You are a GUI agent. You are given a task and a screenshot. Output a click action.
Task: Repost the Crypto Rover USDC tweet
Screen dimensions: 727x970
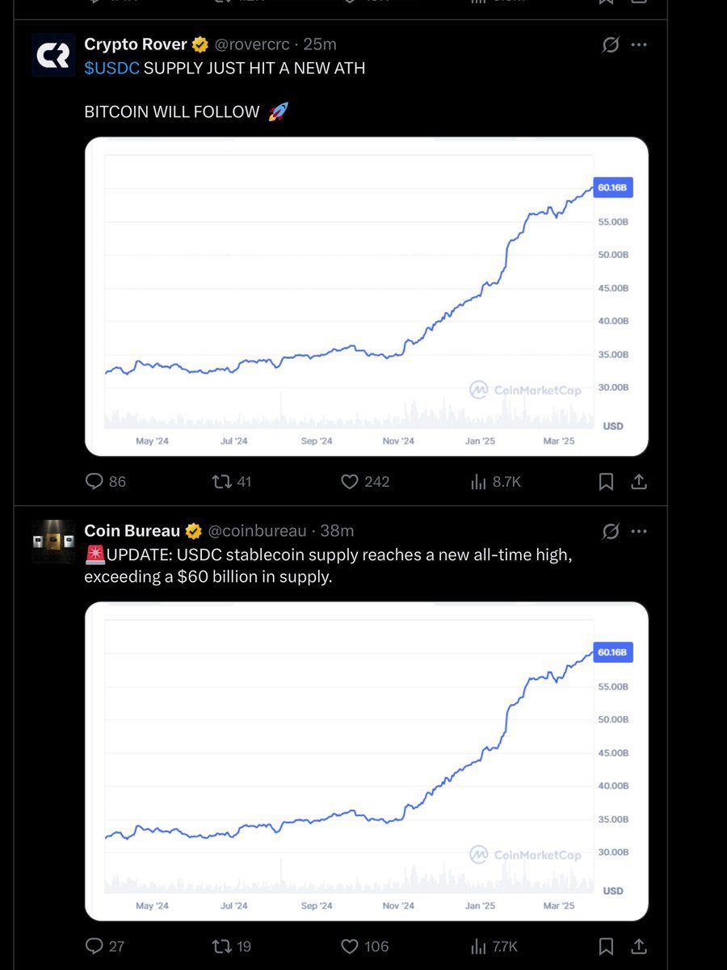tap(231, 482)
